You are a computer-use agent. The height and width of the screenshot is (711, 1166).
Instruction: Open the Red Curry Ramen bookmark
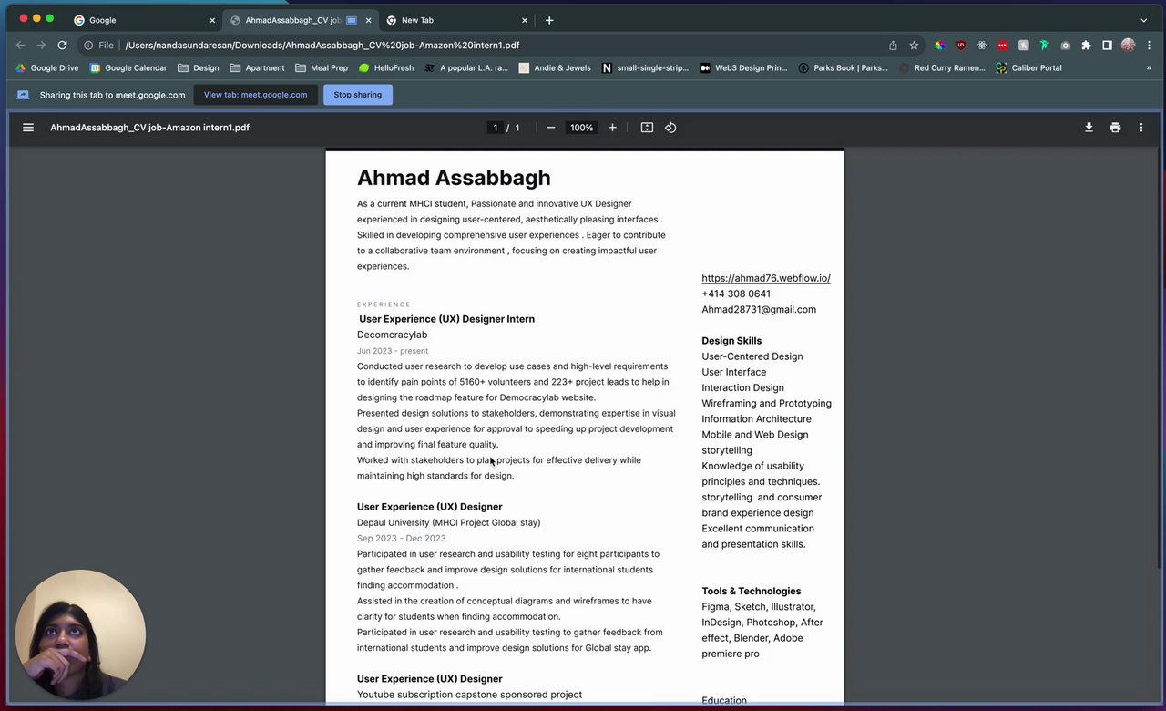(x=942, y=67)
